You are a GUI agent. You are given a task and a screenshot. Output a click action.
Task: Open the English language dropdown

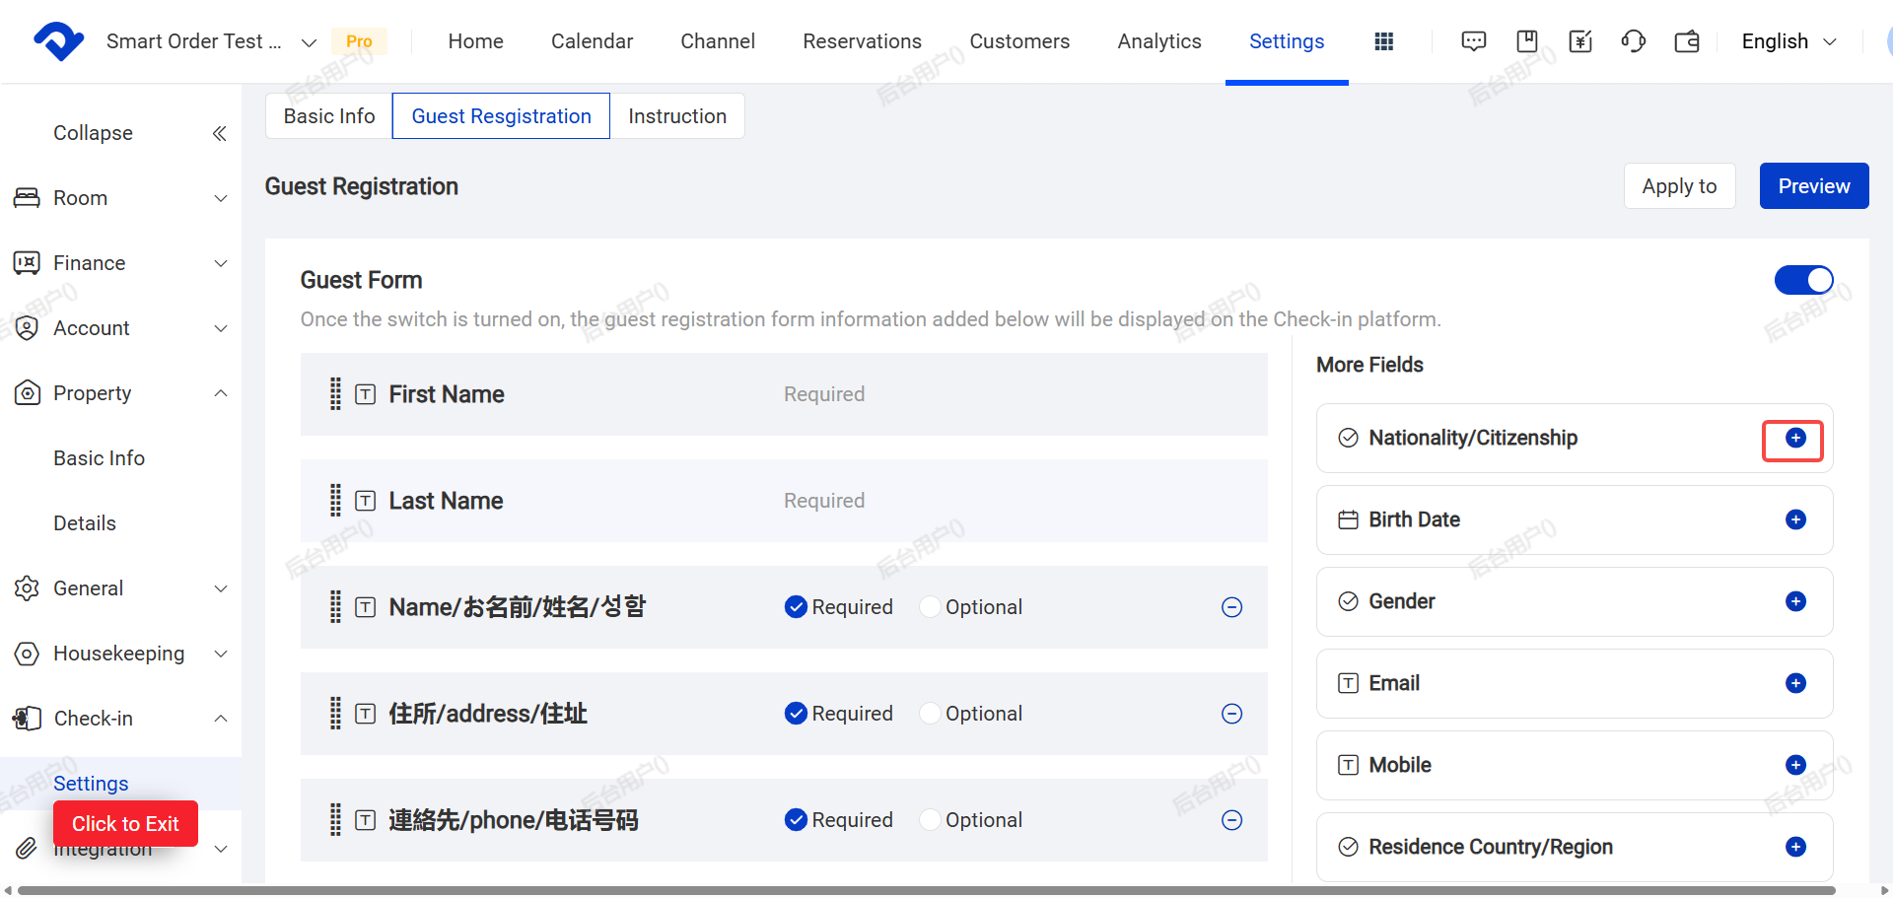tap(1788, 41)
